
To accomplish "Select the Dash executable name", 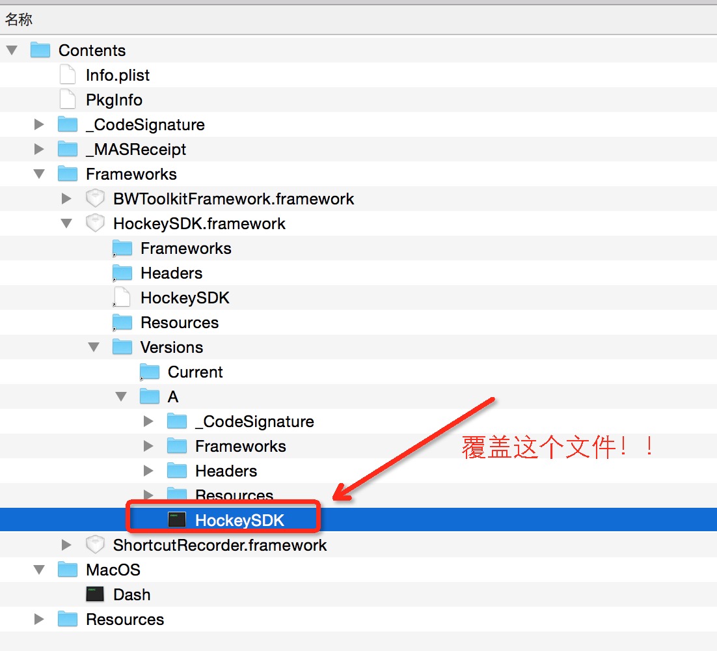I will [x=131, y=594].
